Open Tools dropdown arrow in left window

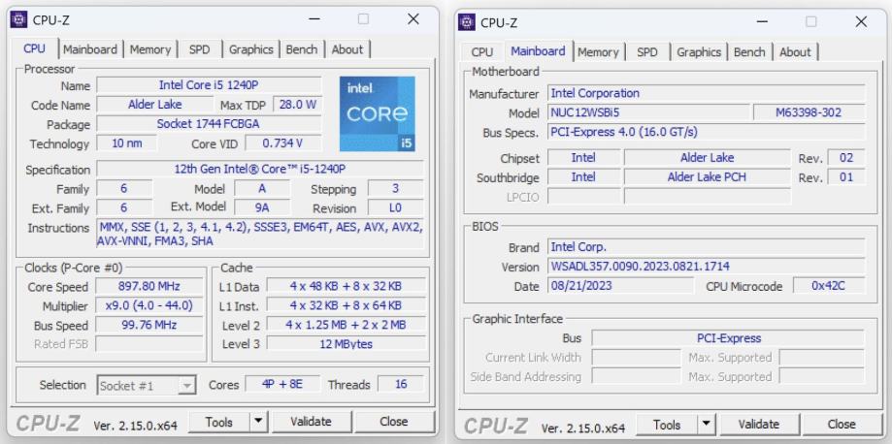257,423
